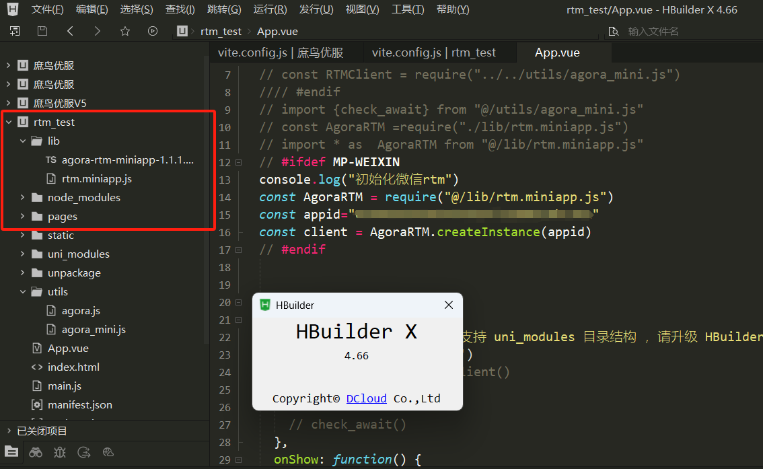Click the DCloud link in About dialog

(366, 398)
